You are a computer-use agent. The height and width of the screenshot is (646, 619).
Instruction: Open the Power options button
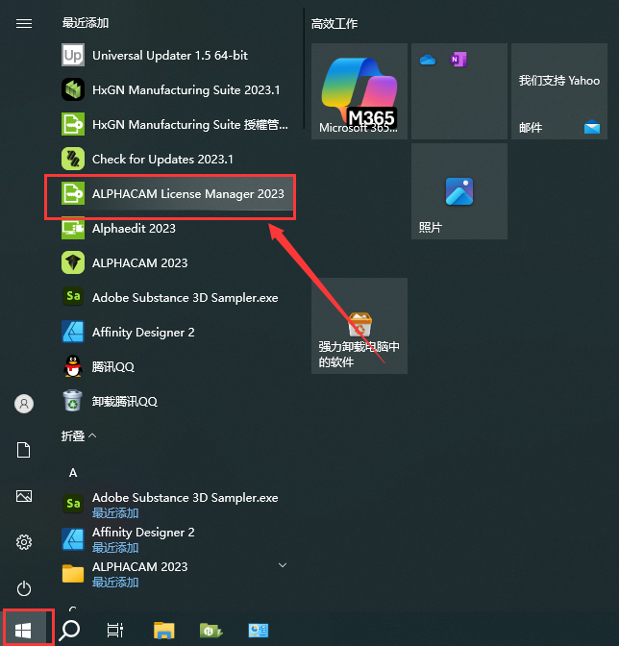[24, 588]
